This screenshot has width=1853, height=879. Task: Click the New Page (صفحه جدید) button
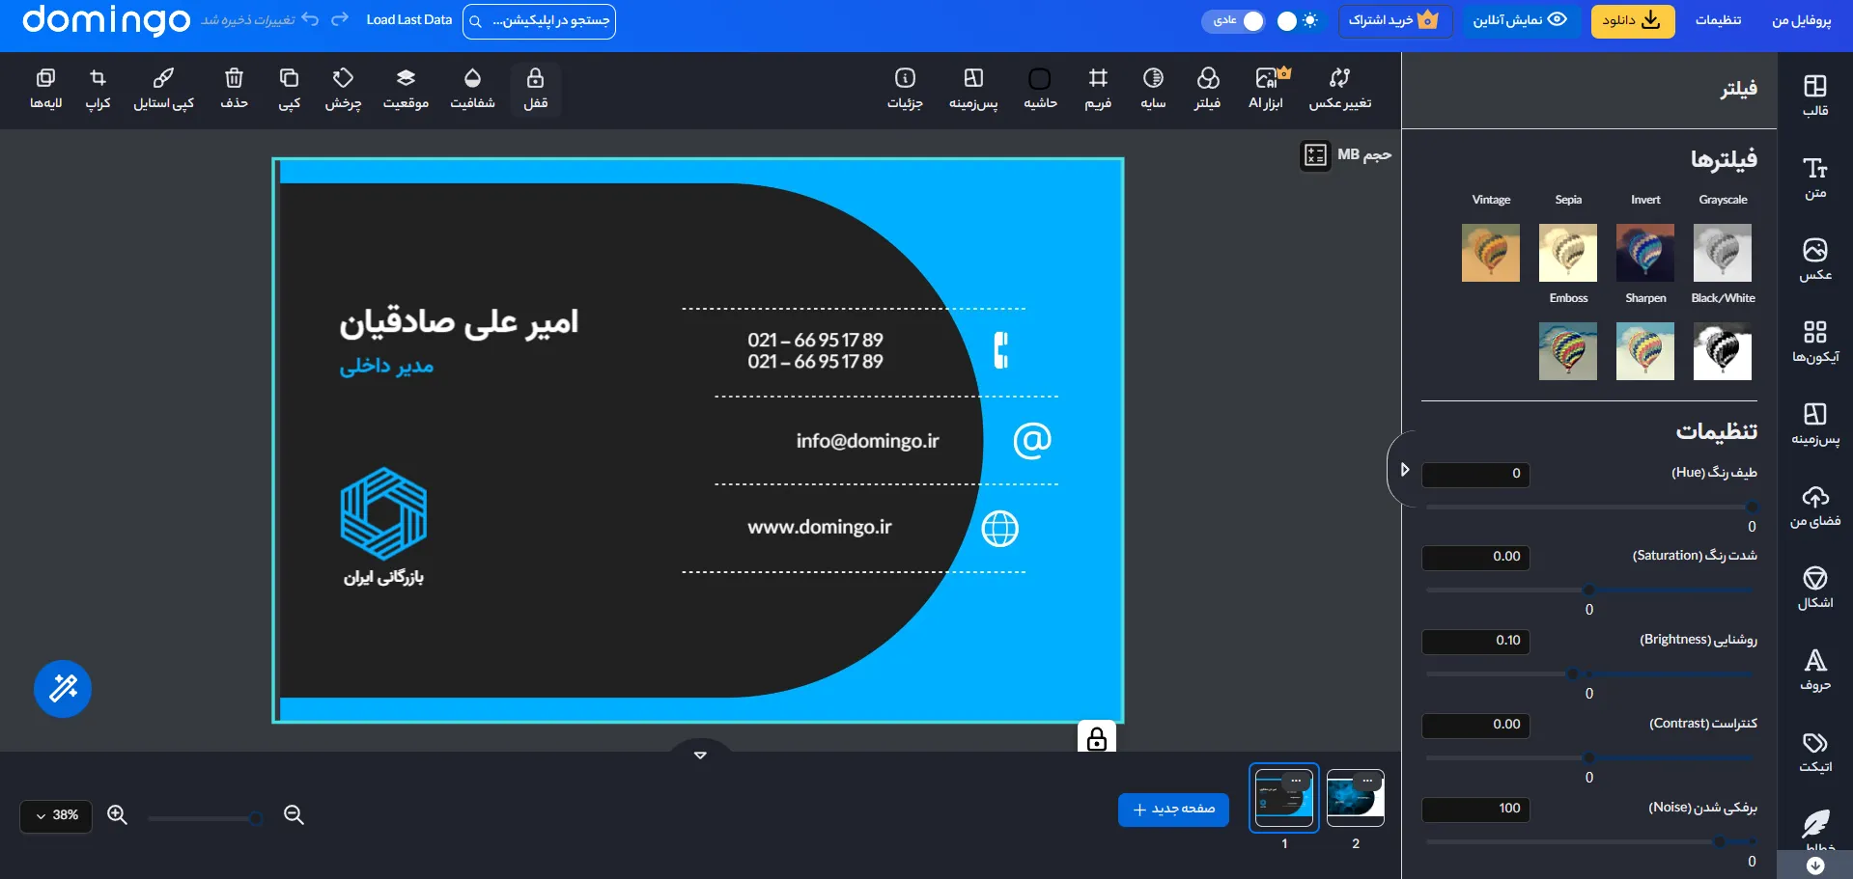click(1173, 810)
